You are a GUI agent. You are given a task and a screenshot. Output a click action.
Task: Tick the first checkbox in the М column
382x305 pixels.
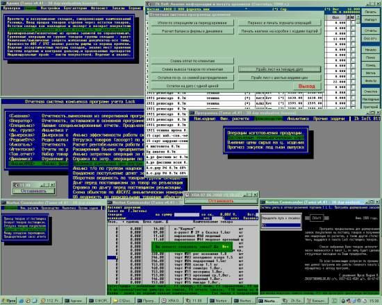353,23
